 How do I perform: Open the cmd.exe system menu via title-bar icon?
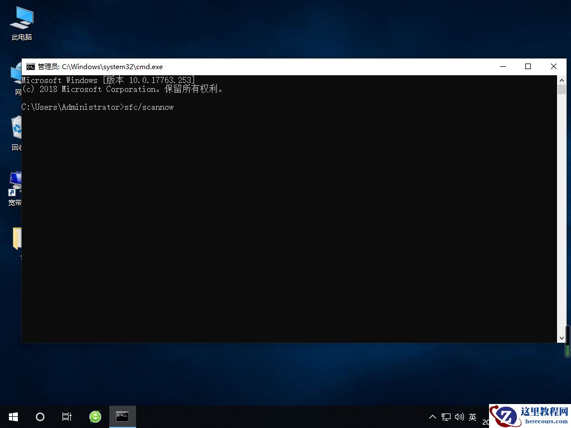pos(30,66)
